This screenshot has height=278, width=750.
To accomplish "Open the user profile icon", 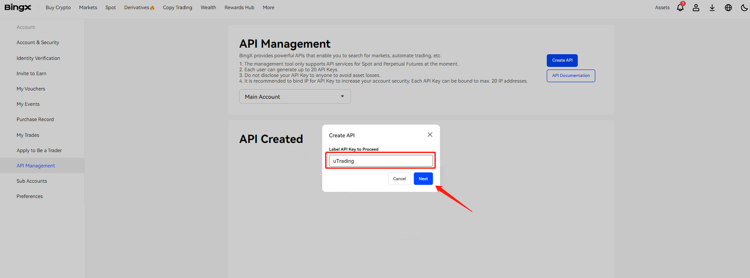I will coord(696,7).
